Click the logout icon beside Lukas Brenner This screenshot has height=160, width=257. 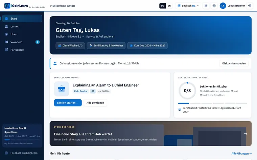(x=250, y=6)
